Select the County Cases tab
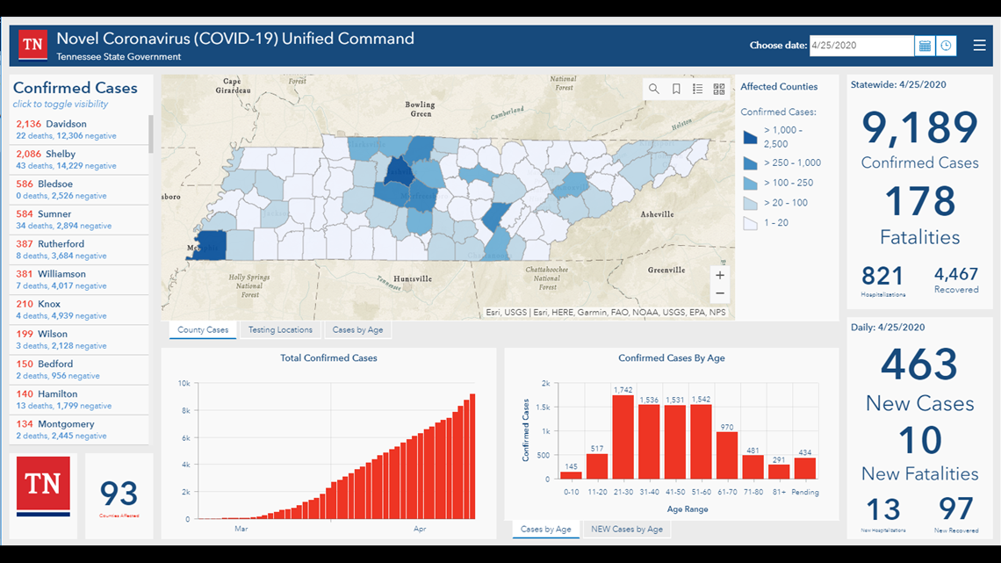Screen dimensions: 1001x563 pos(203,330)
